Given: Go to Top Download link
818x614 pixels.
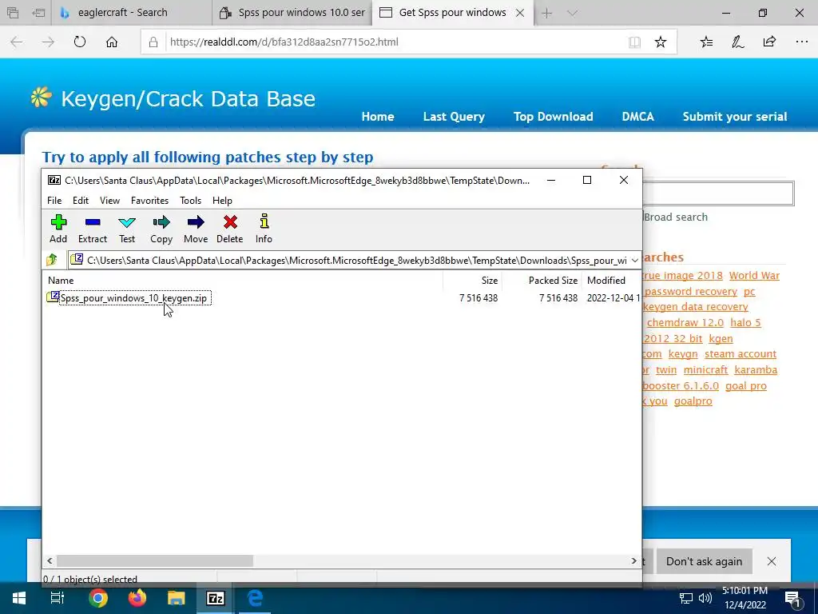Looking at the screenshot, I should click(x=553, y=117).
